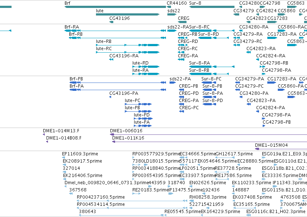Click the Sur-8-PD protein label
The image size is (307, 217).
click(x=212, y=101)
